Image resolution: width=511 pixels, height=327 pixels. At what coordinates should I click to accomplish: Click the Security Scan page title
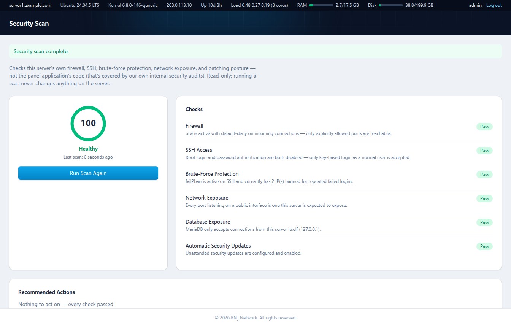click(x=29, y=23)
